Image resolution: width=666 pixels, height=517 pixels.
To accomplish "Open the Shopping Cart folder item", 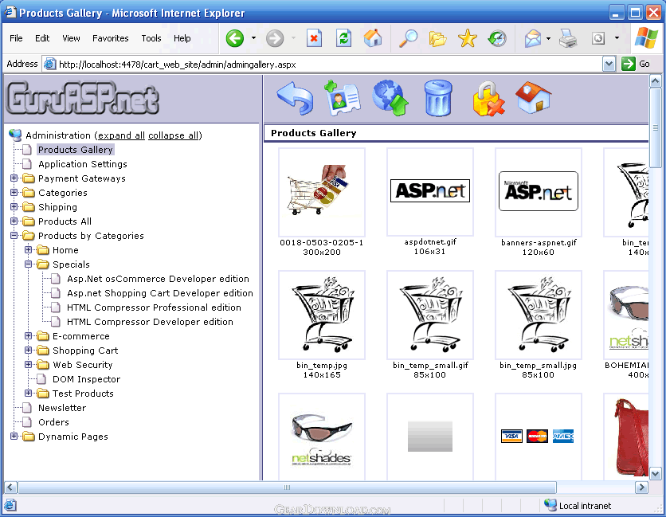I will [x=85, y=351].
